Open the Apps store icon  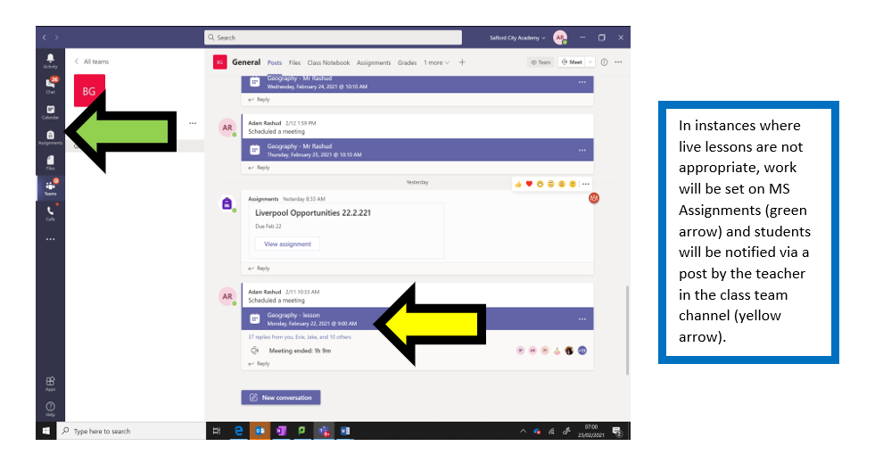click(50, 384)
